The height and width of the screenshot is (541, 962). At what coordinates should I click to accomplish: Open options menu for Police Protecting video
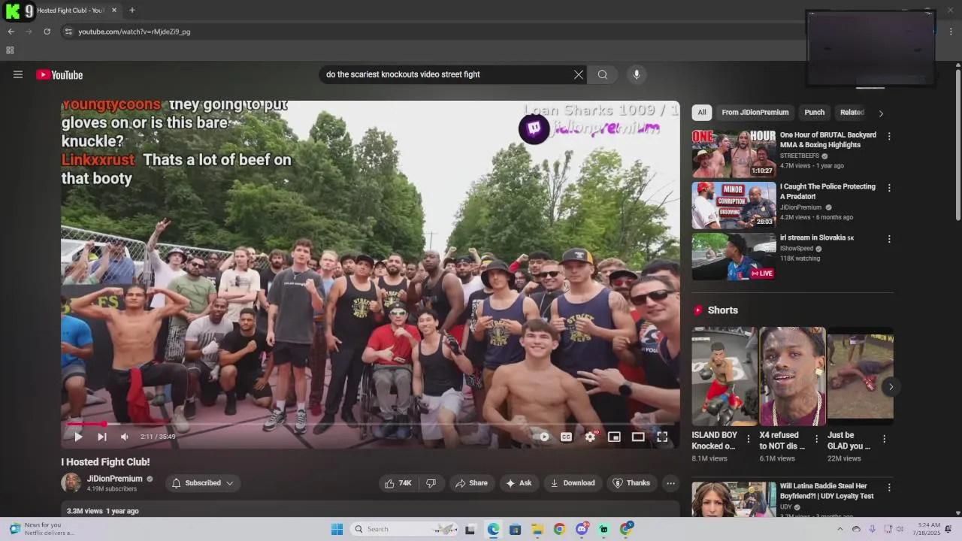tap(889, 188)
